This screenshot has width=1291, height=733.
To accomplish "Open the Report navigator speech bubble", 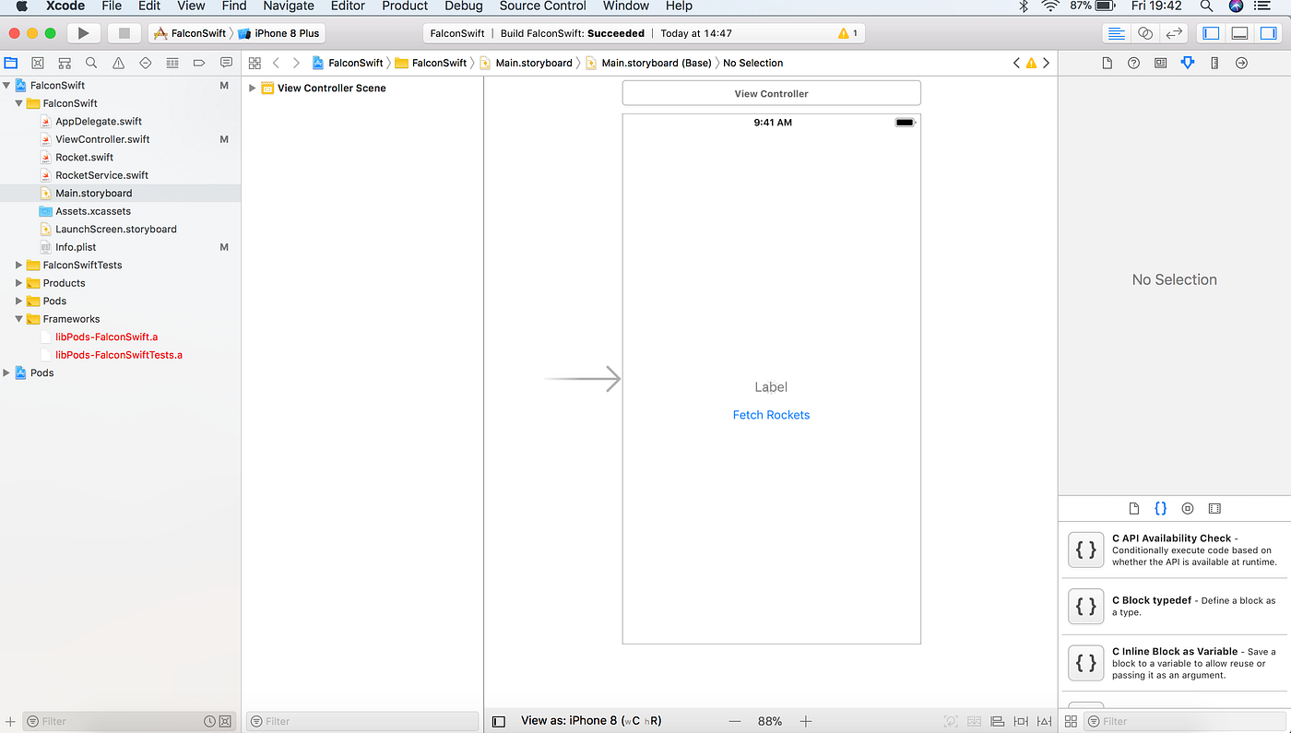I will pyautogui.click(x=226, y=64).
